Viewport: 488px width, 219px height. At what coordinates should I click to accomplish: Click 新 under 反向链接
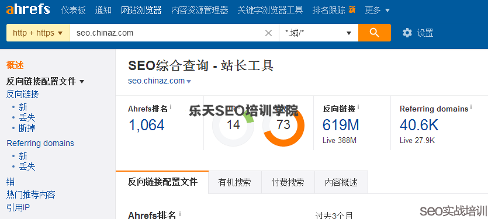click(x=23, y=107)
